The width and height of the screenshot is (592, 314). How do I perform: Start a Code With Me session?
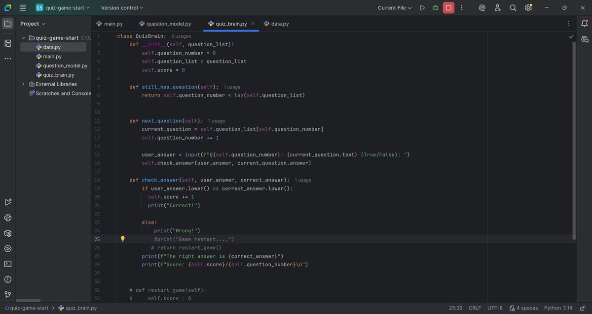[x=497, y=8]
